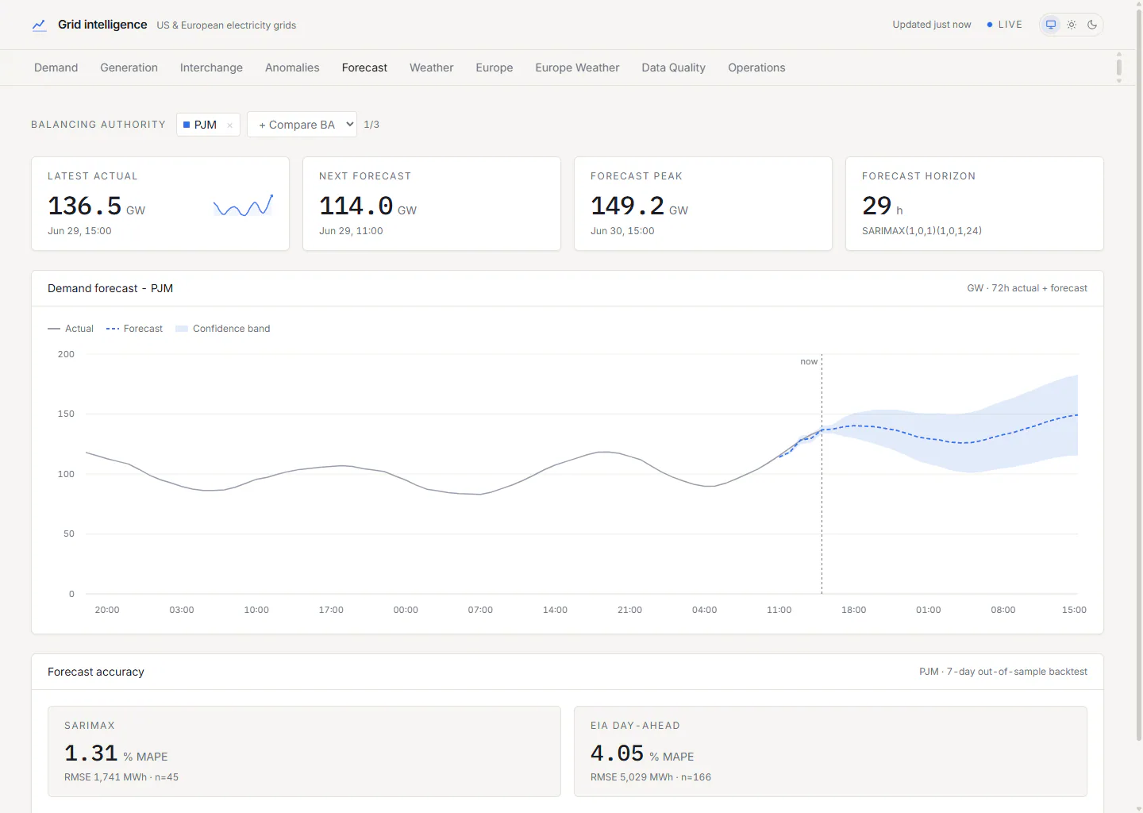Click the latest actual sparkline chart
1143x813 pixels.
(243, 206)
